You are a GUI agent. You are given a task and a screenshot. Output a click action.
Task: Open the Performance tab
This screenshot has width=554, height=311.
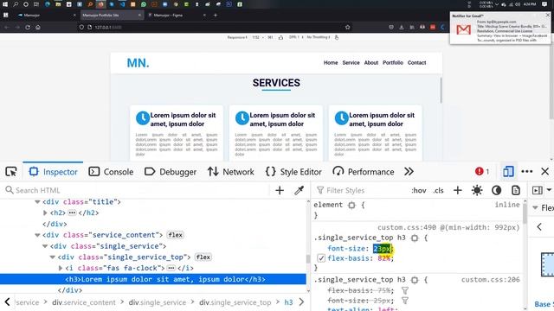click(x=364, y=172)
